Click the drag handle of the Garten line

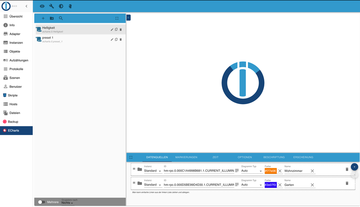[x=134, y=183]
